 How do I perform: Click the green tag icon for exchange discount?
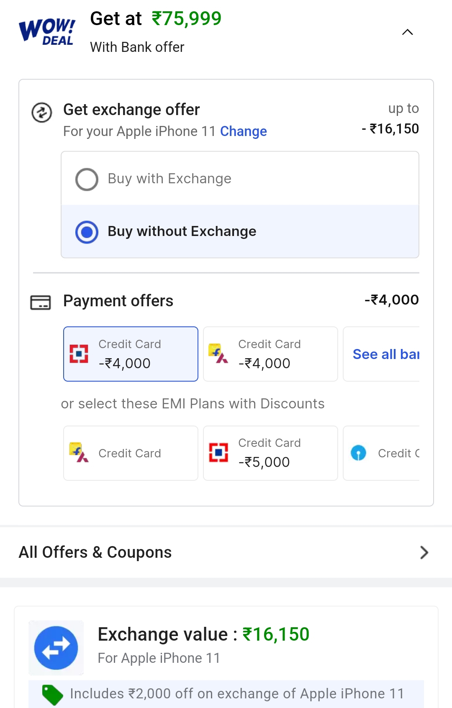[52, 695]
